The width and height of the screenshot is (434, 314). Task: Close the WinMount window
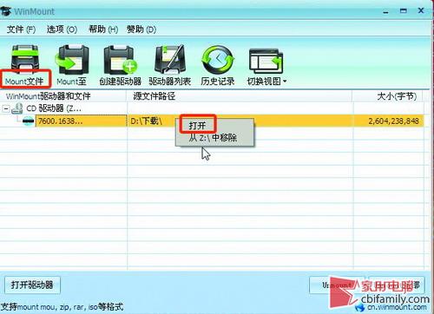coord(421,10)
